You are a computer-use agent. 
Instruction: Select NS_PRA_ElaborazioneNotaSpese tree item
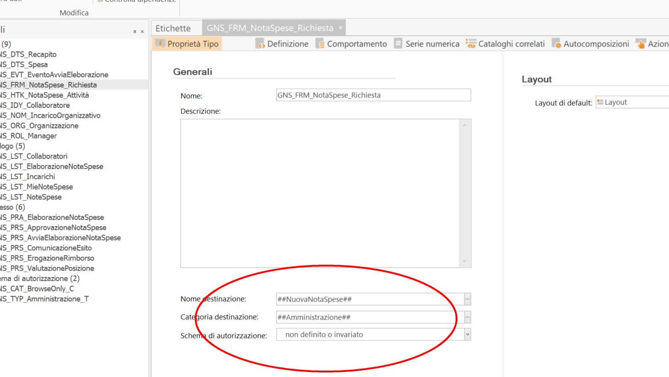click(52, 218)
